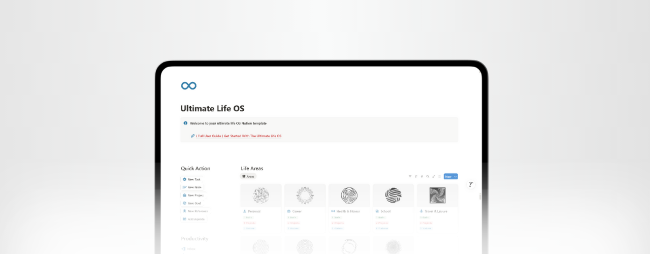The image size is (650, 254).
Task: Expand the dropdown arrow on New button
Action: [456, 177]
